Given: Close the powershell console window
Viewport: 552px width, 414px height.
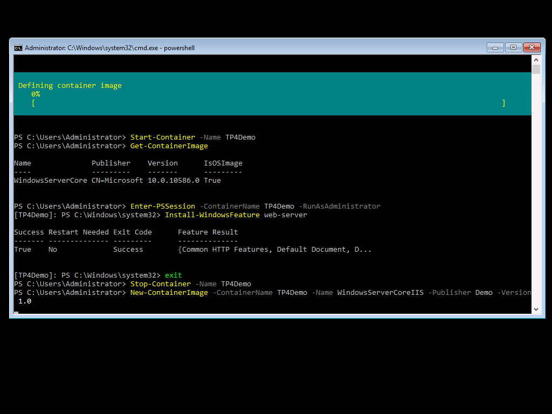Looking at the screenshot, I should click(532, 47).
